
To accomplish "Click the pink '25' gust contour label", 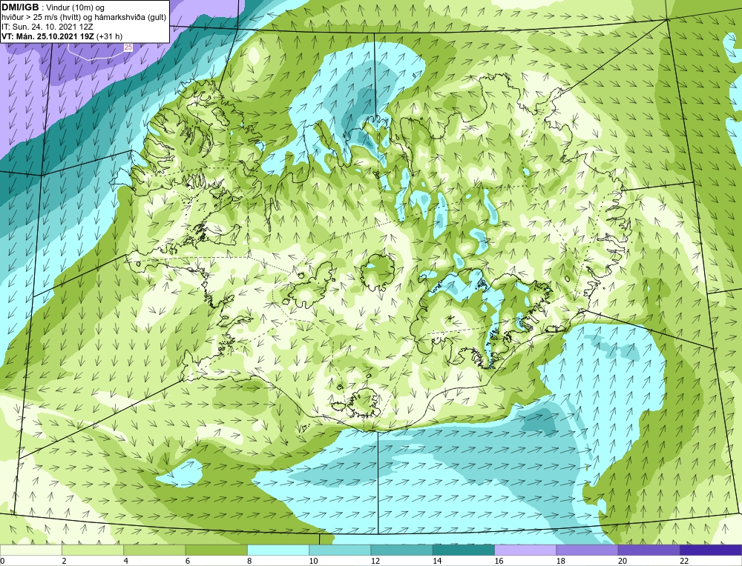I will (128, 47).
